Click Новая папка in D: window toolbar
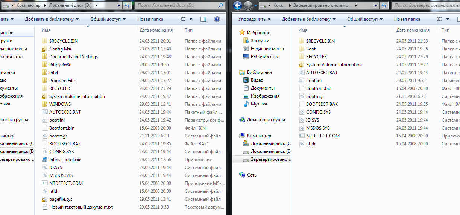460x215 pixels. pos(150,19)
